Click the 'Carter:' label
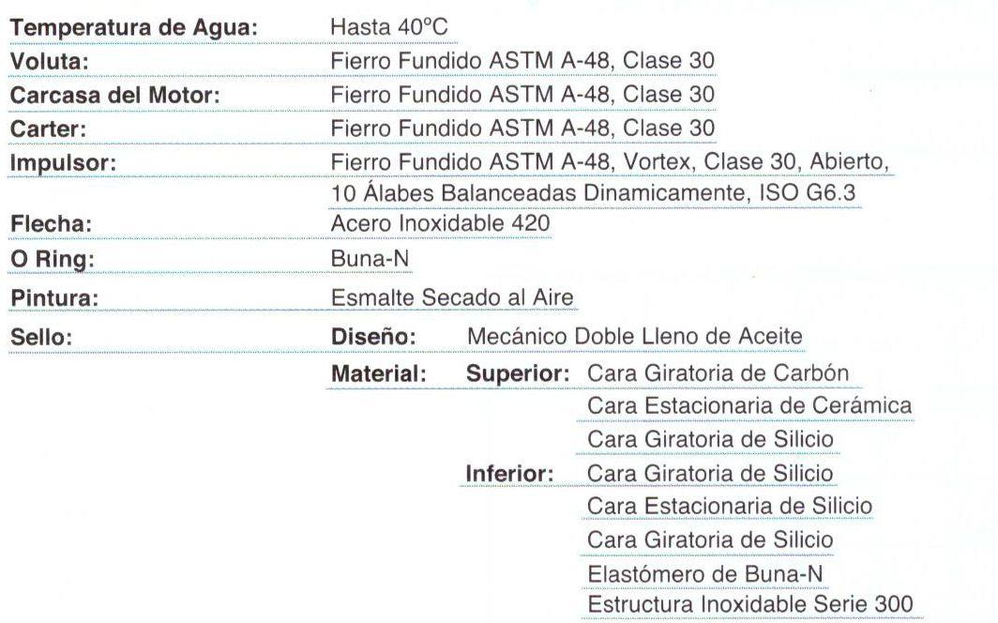Screen dimensions: 998x623 coord(49,129)
